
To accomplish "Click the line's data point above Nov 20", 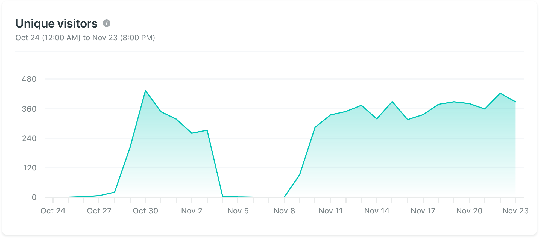I will pos(470,104).
